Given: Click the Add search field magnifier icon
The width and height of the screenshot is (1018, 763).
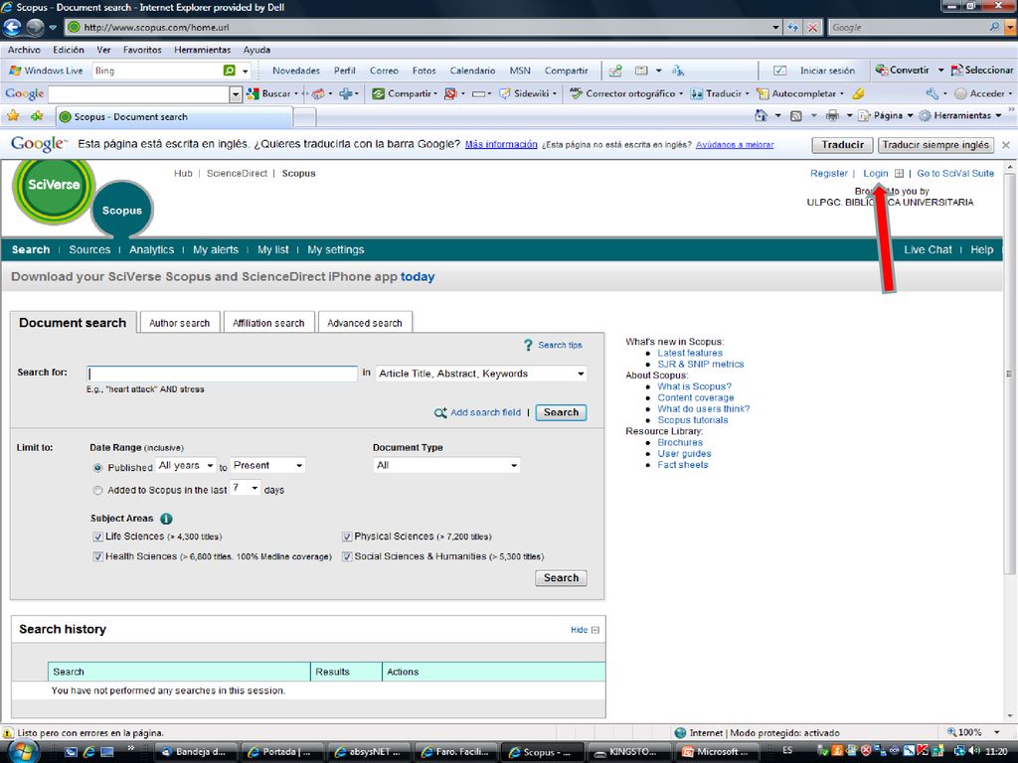Looking at the screenshot, I should [x=440, y=412].
